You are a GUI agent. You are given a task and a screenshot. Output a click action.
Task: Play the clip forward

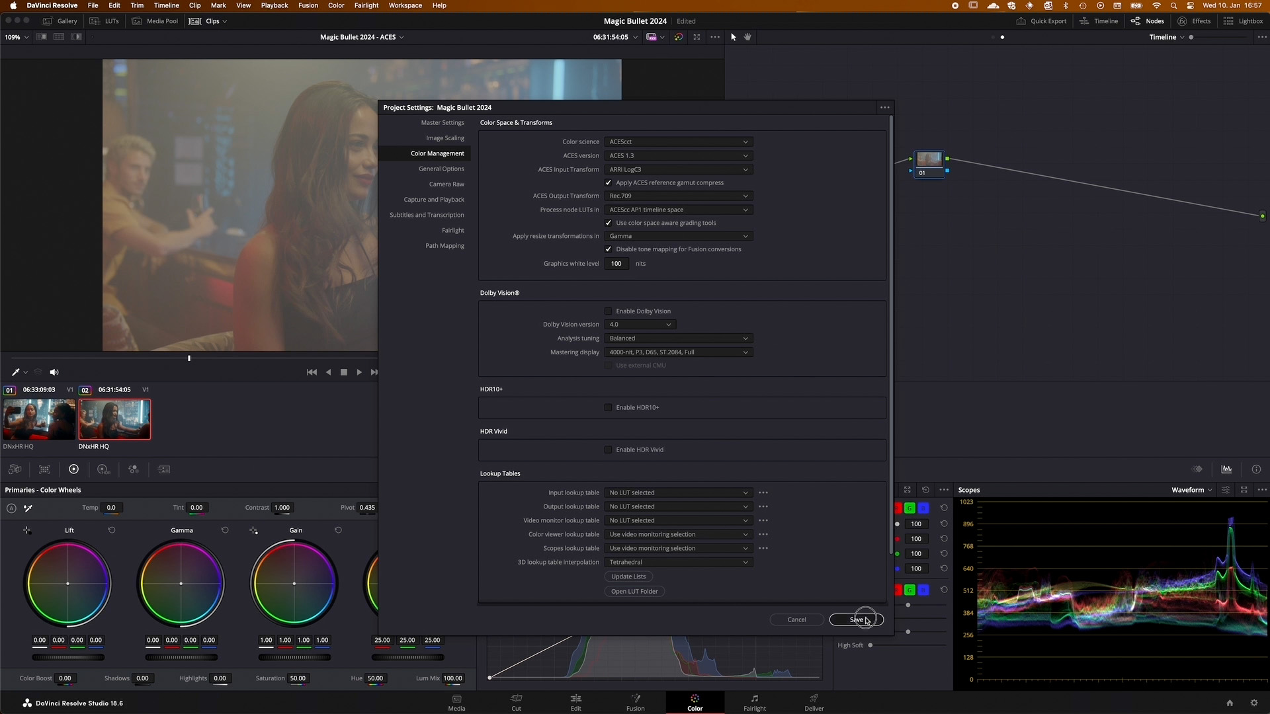click(359, 372)
